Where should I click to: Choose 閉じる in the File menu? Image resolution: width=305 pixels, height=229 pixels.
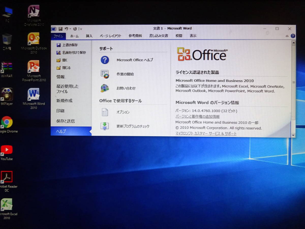[x=64, y=68]
